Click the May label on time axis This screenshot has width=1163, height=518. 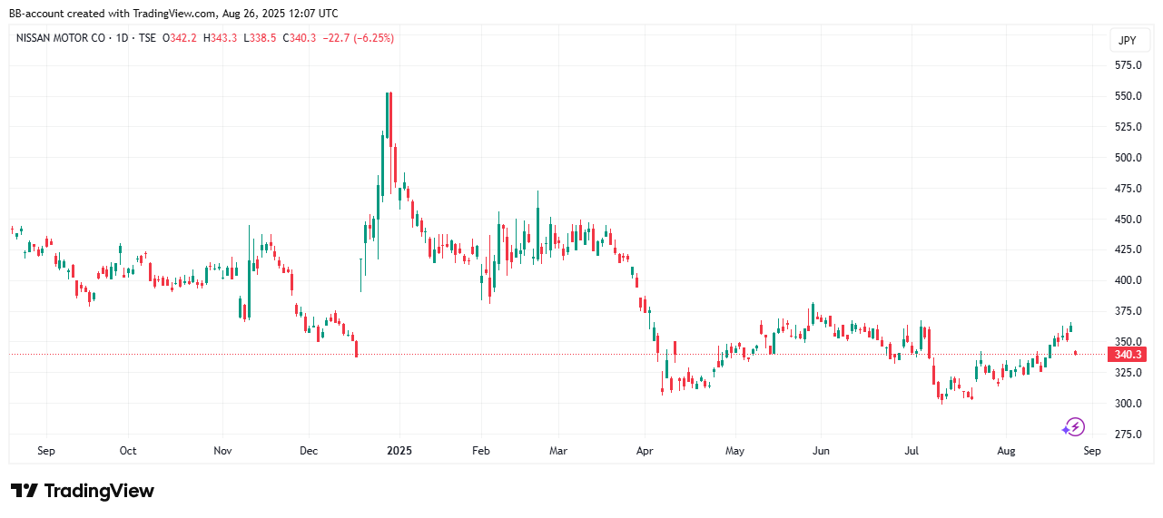tap(734, 451)
